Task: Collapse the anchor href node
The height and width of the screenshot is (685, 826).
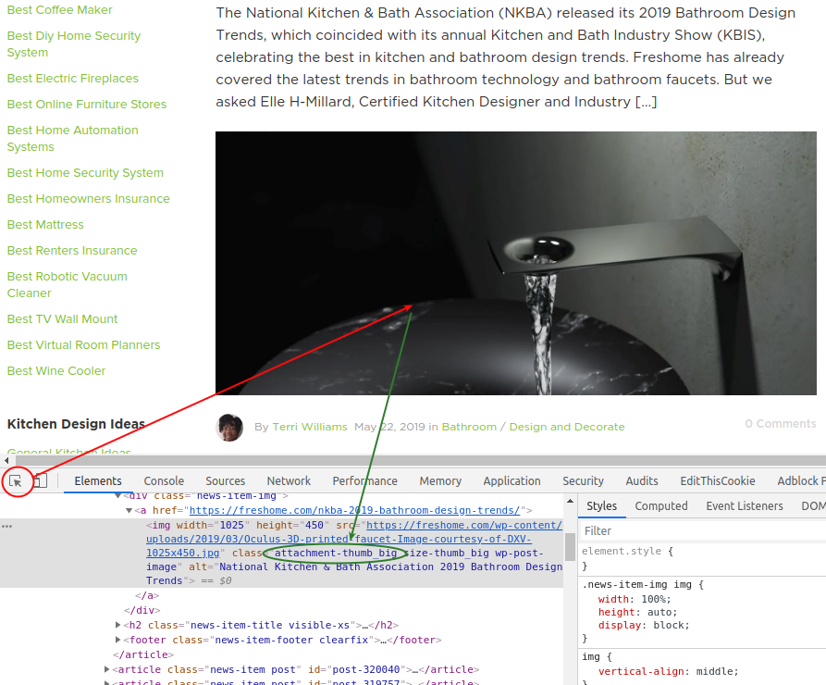Action: point(129,510)
